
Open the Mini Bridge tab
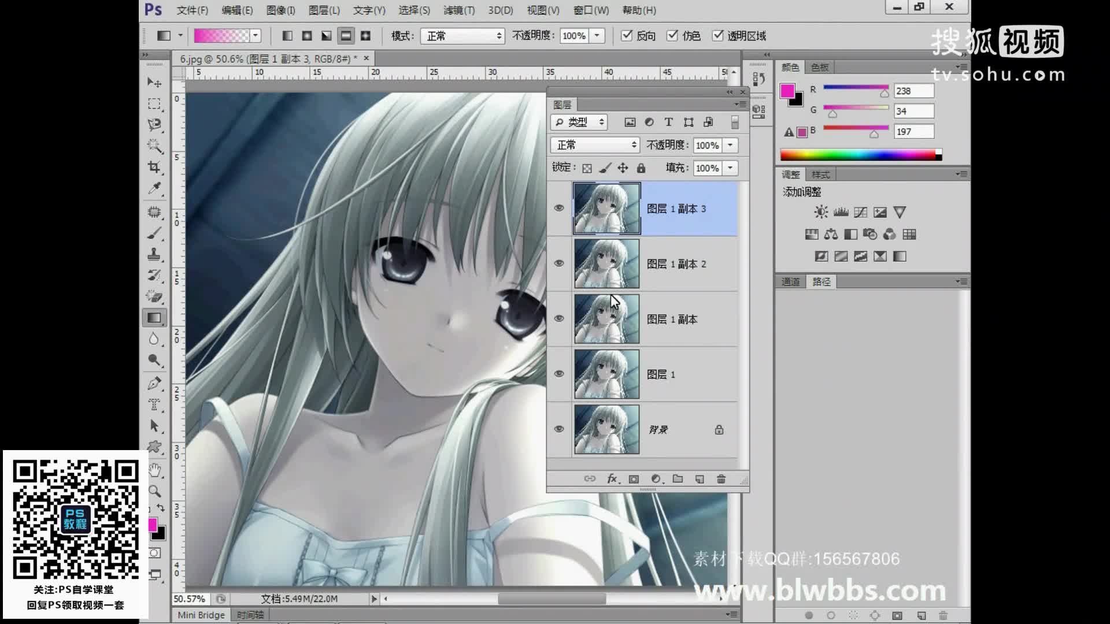click(201, 615)
